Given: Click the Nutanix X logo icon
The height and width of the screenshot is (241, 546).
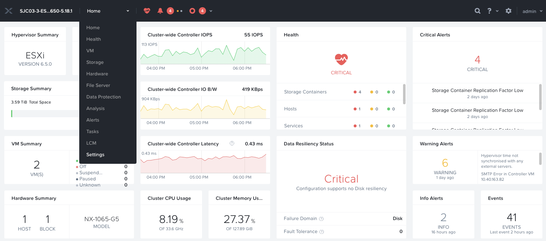Looking at the screenshot, I should [9, 11].
